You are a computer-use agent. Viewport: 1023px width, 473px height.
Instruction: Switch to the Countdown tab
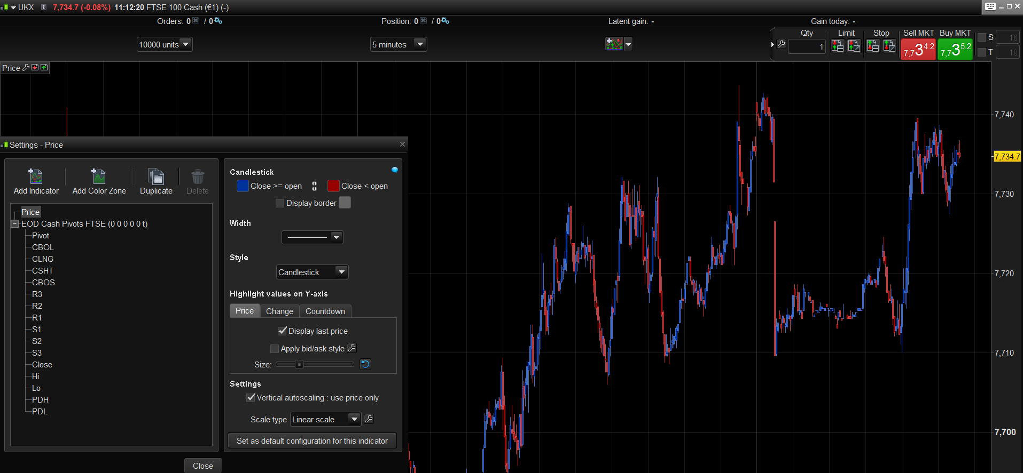tap(325, 311)
